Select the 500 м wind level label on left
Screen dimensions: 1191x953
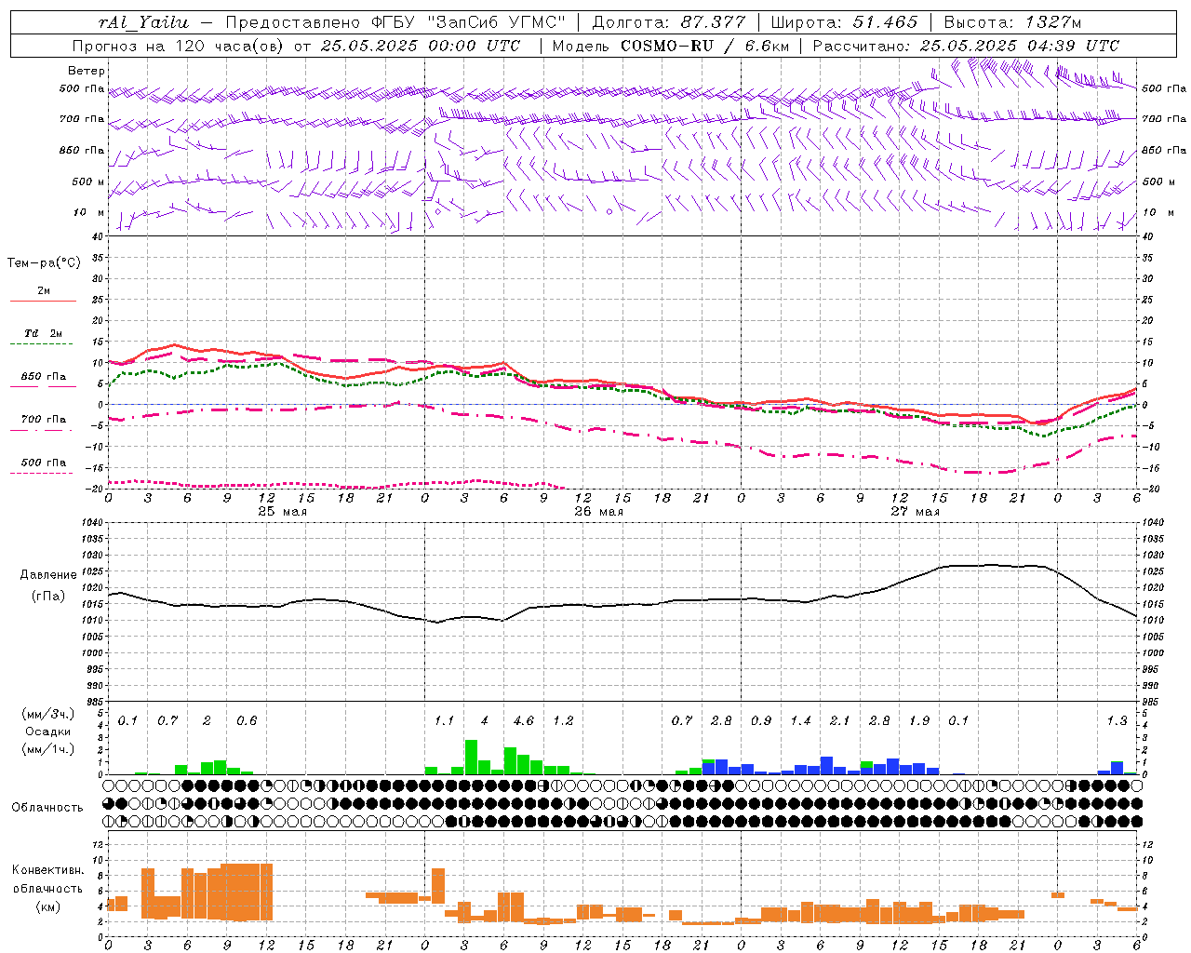pos(88,181)
